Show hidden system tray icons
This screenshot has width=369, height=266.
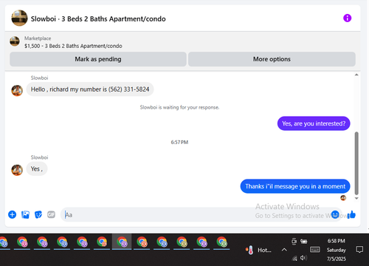(x=284, y=250)
